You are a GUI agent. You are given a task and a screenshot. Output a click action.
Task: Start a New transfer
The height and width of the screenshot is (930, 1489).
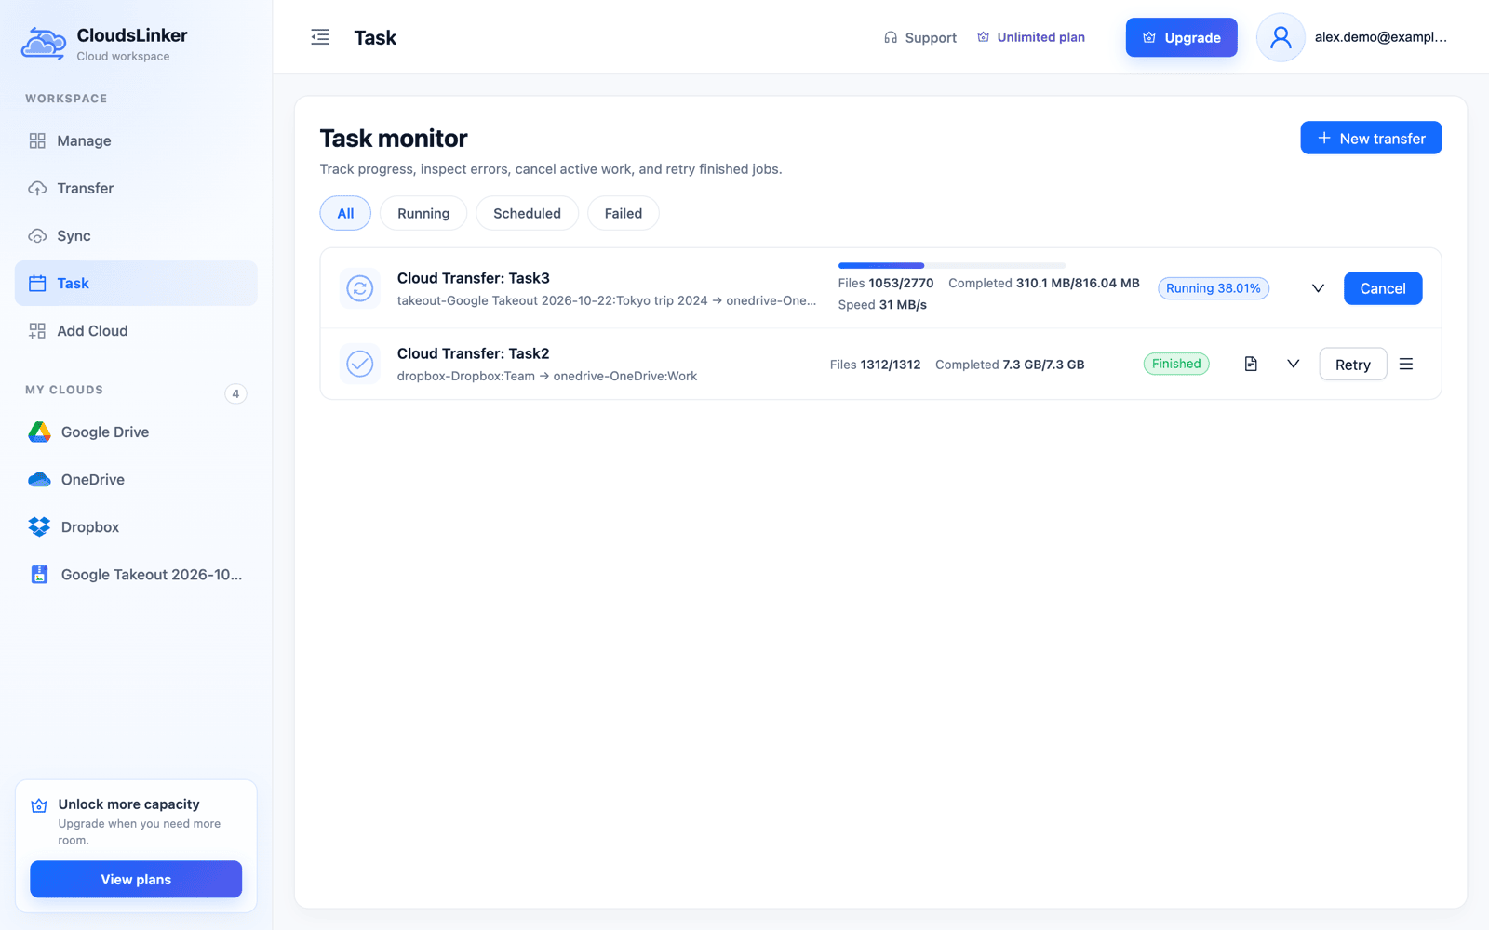[1371, 138]
